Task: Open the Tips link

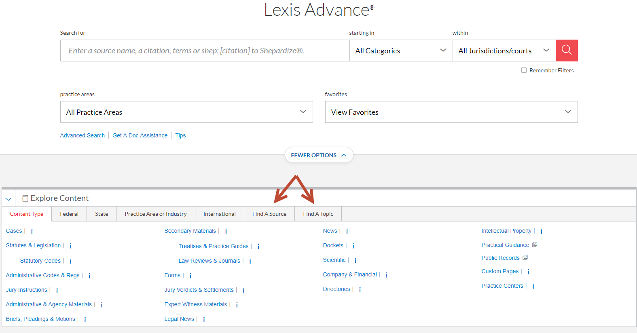Action: [x=180, y=135]
